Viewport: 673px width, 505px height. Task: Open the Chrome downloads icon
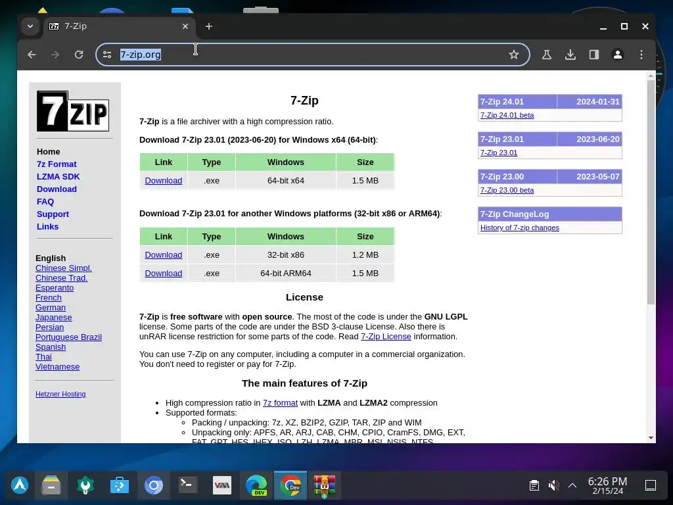tap(570, 55)
